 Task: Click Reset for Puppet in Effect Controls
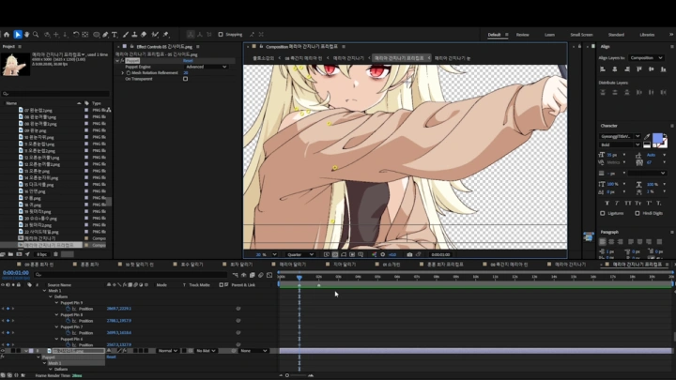(x=188, y=61)
